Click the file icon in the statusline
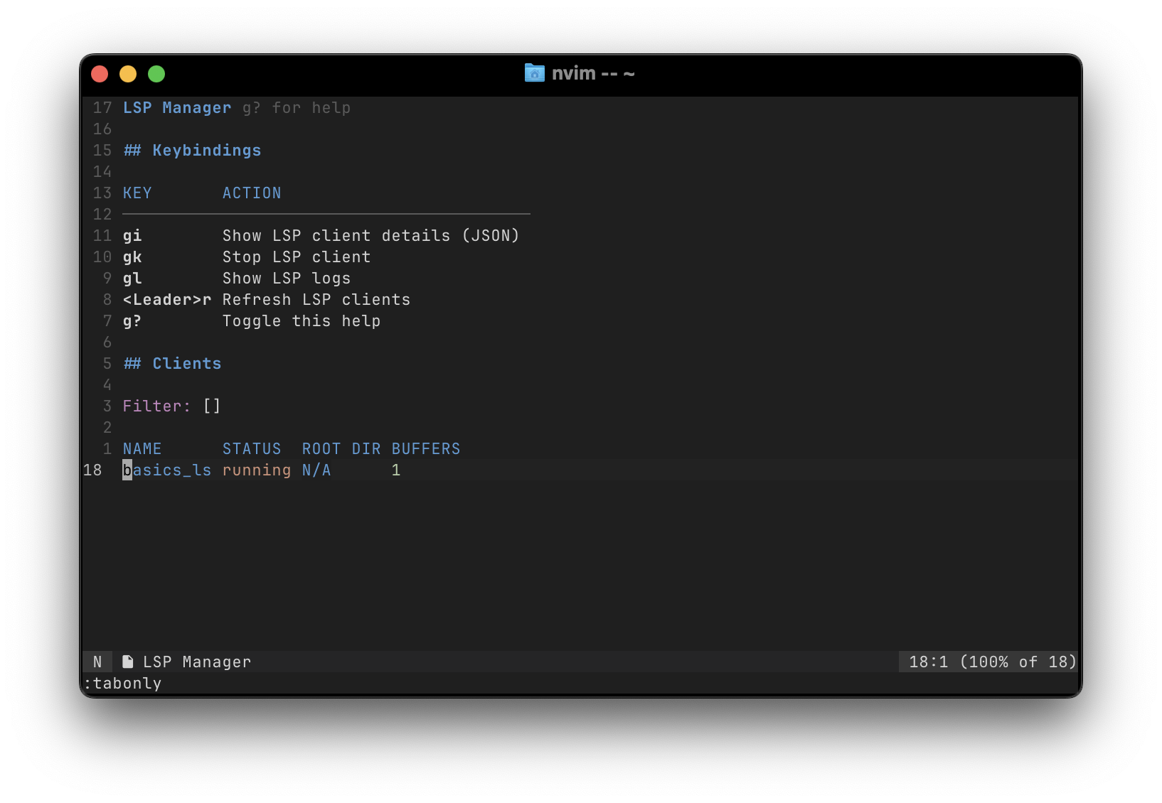Viewport: 1162px width, 803px height. [x=128, y=662]
